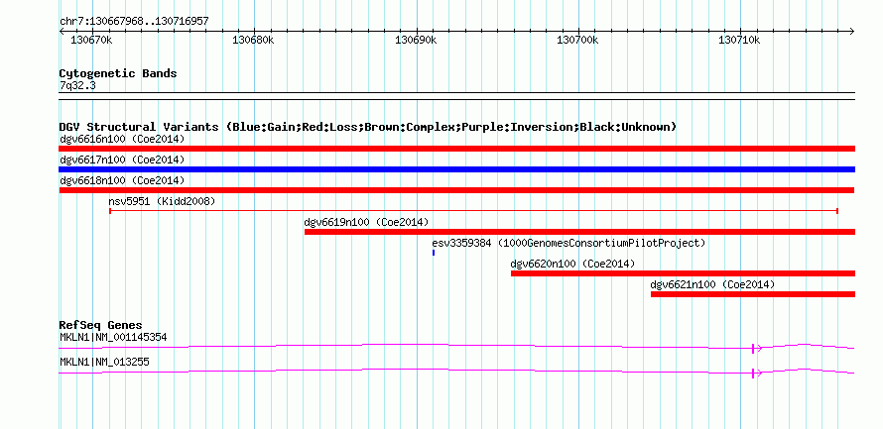Open the dgv6619n100 (Coe2014) label
This screenshot has width=883, height=429.
point(367,222)
